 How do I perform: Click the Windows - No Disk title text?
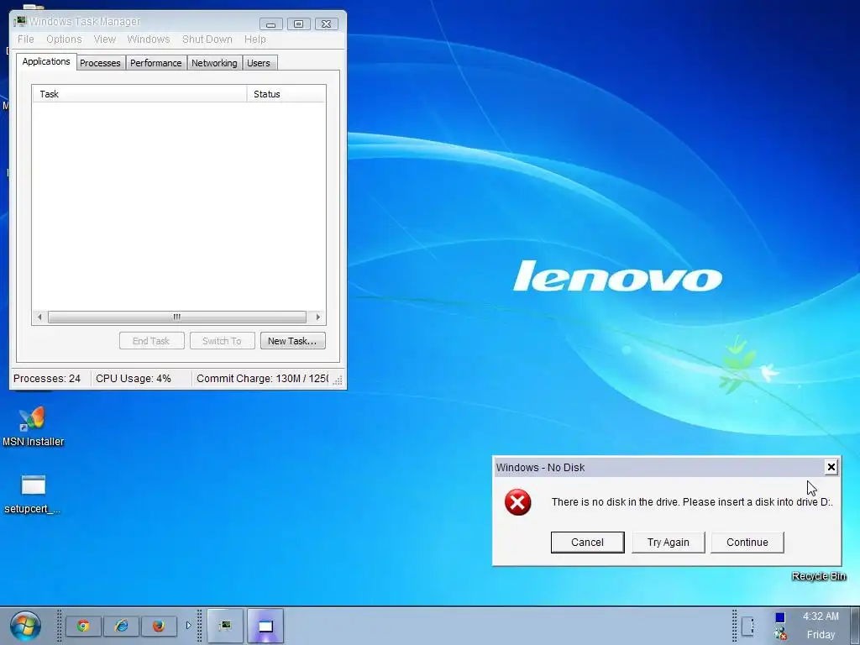pos(540,467)
